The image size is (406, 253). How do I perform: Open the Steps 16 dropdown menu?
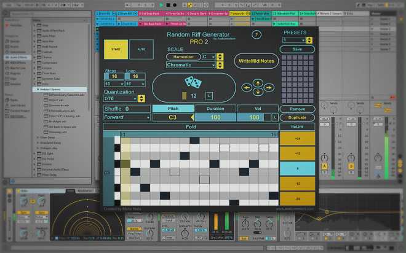tap(114, 84)
